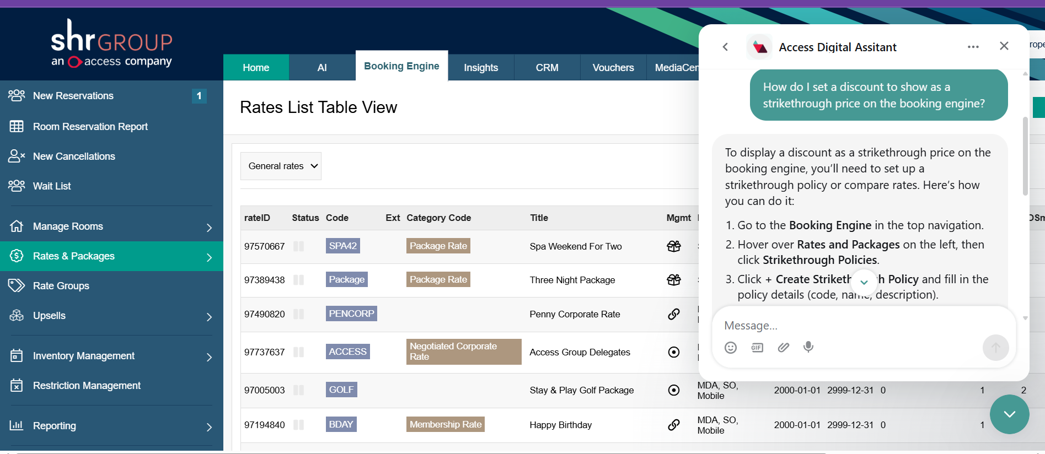Image resolution: width=1045 pixels, height=454 pixels.
Task: Toggle status for rate 97490820 PENCORP
Action: (x=299, y=314)
